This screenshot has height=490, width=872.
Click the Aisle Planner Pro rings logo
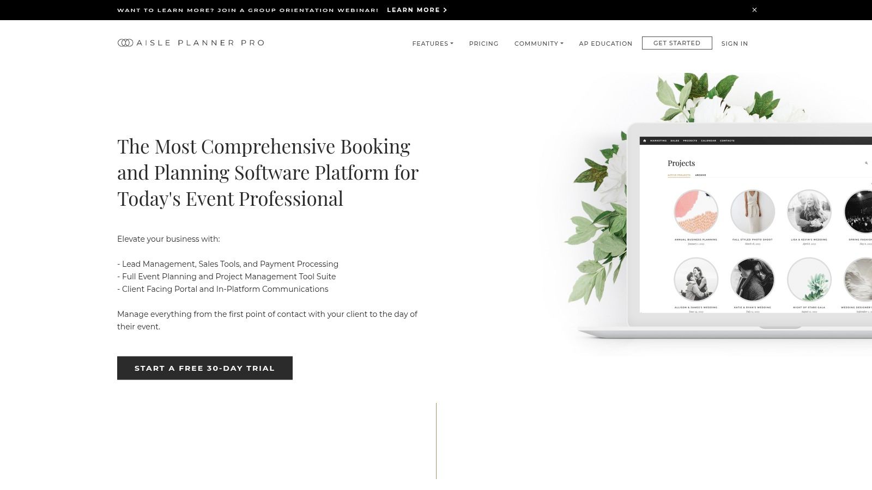(125, 43)
